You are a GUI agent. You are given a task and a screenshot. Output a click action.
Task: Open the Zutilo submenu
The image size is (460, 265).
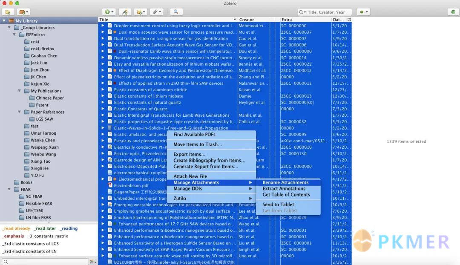point(211,199)
